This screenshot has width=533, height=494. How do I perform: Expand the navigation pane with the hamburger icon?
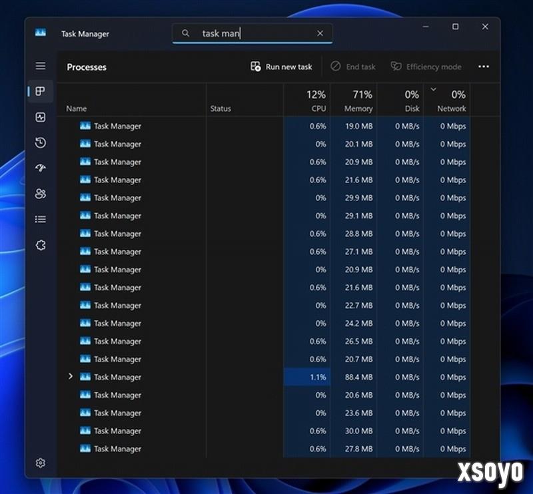click(x=40, y=65)
